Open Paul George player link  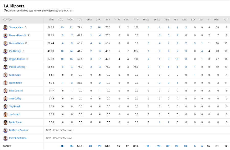pos(15,51)
